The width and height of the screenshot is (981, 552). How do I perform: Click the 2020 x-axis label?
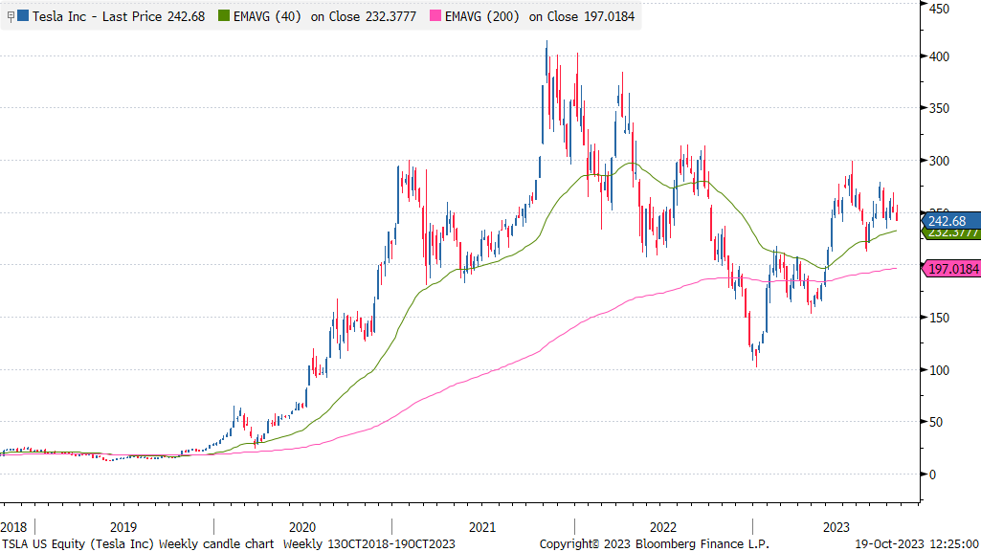302,528
